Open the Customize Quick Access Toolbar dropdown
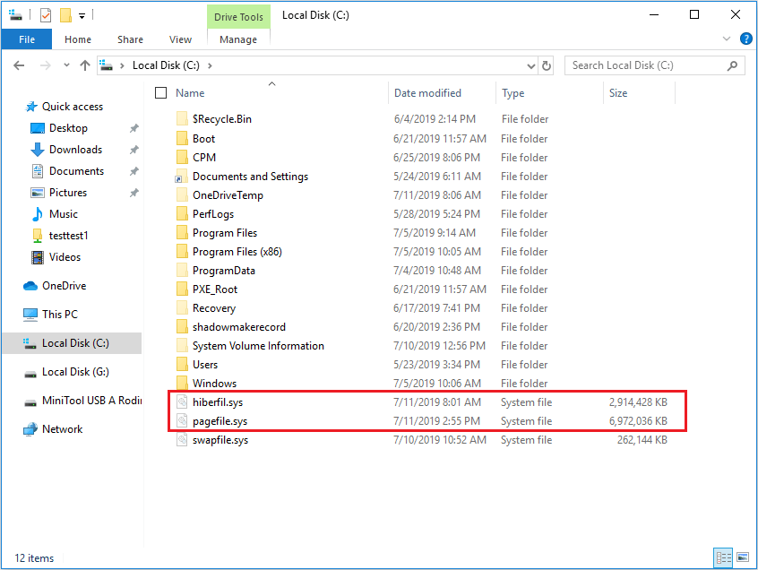Screen dimensions: 758x570 pyautogui.click(x=82, y=16)
